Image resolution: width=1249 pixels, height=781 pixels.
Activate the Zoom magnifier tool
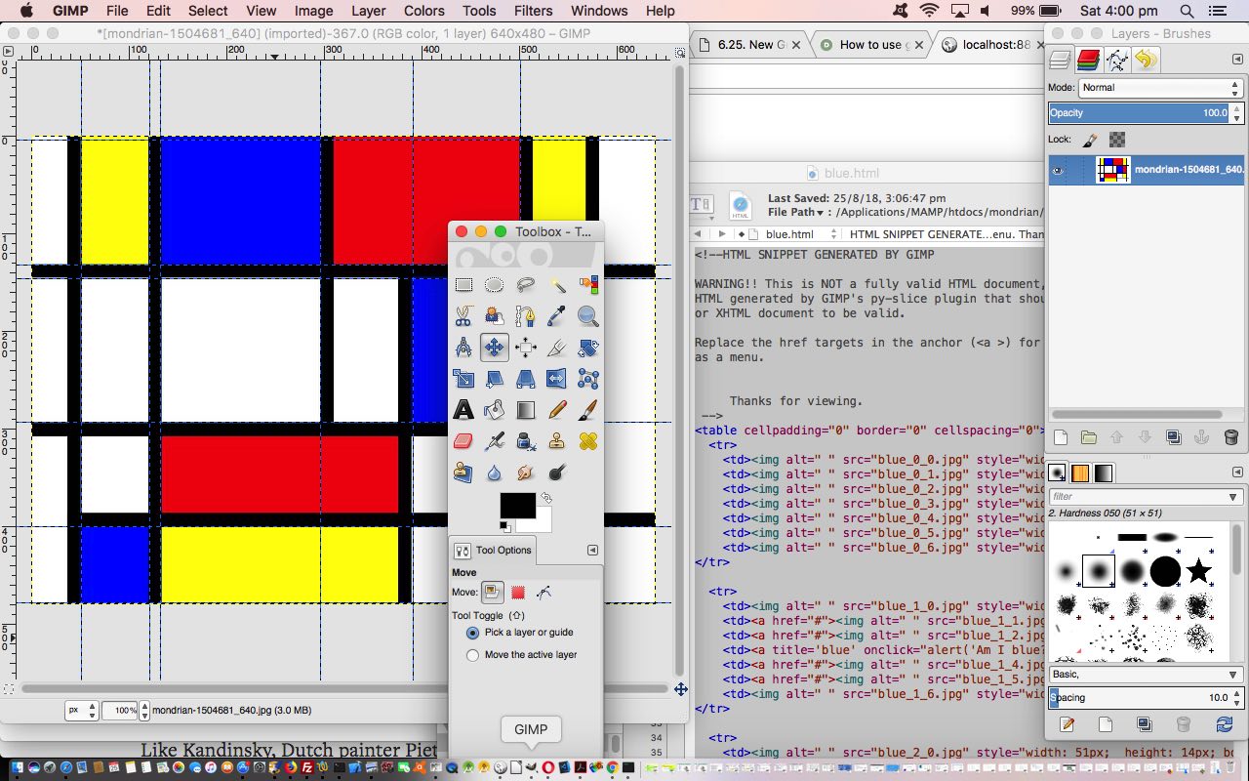[587, 316]
